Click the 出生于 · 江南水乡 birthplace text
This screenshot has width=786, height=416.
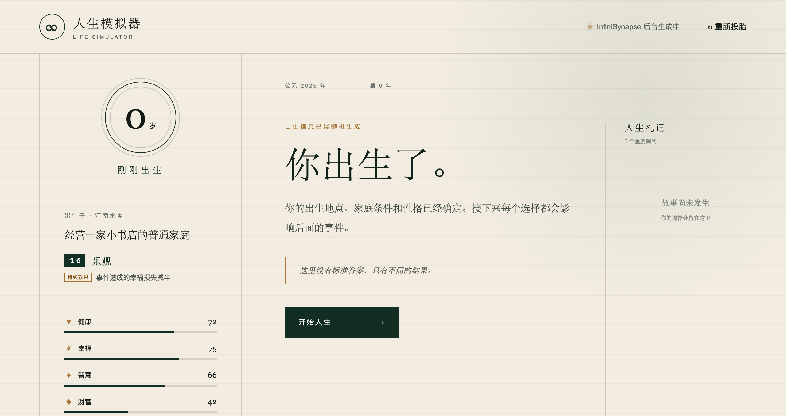(x=94, y=216)
